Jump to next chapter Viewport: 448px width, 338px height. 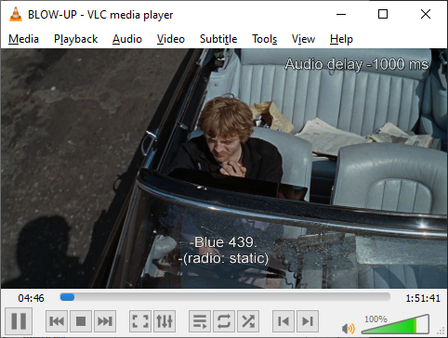pyautogui.click(x=308, y=321)
